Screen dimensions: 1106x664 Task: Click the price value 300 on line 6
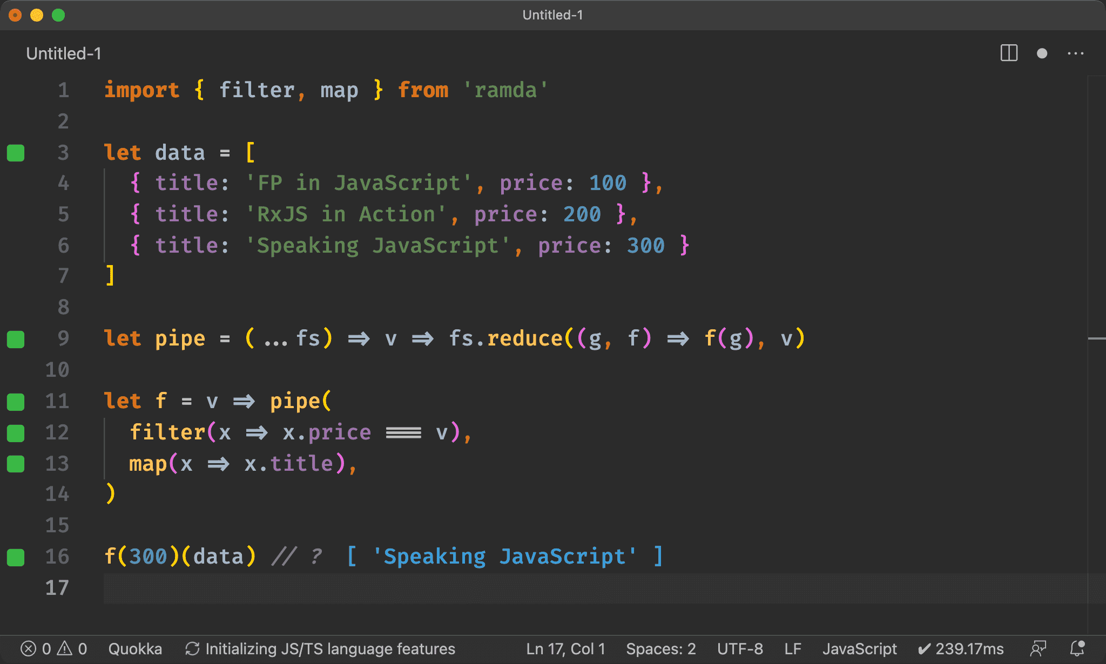[x=646, y=246]
